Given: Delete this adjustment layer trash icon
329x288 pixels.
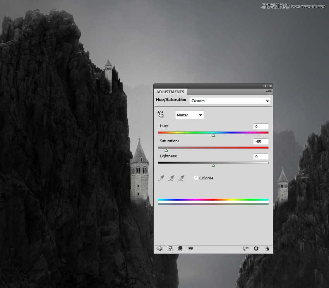Looking at the screenshot, I should [x=267, y=249].
